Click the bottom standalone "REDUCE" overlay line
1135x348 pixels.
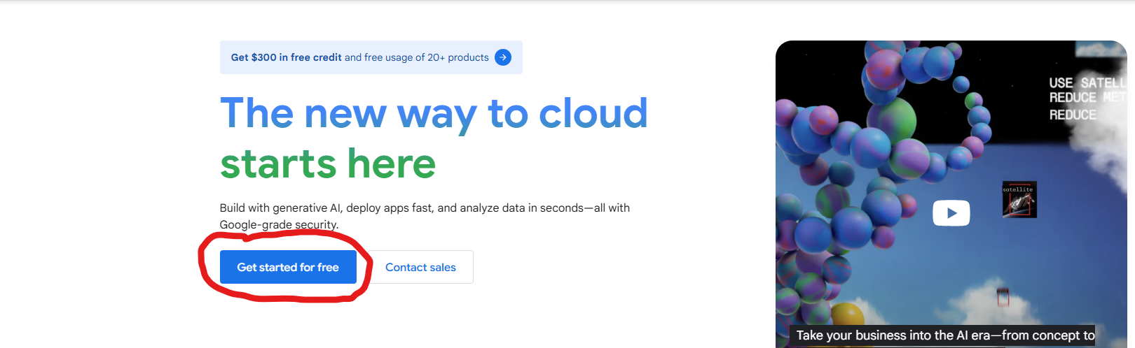coord(1073,115)
